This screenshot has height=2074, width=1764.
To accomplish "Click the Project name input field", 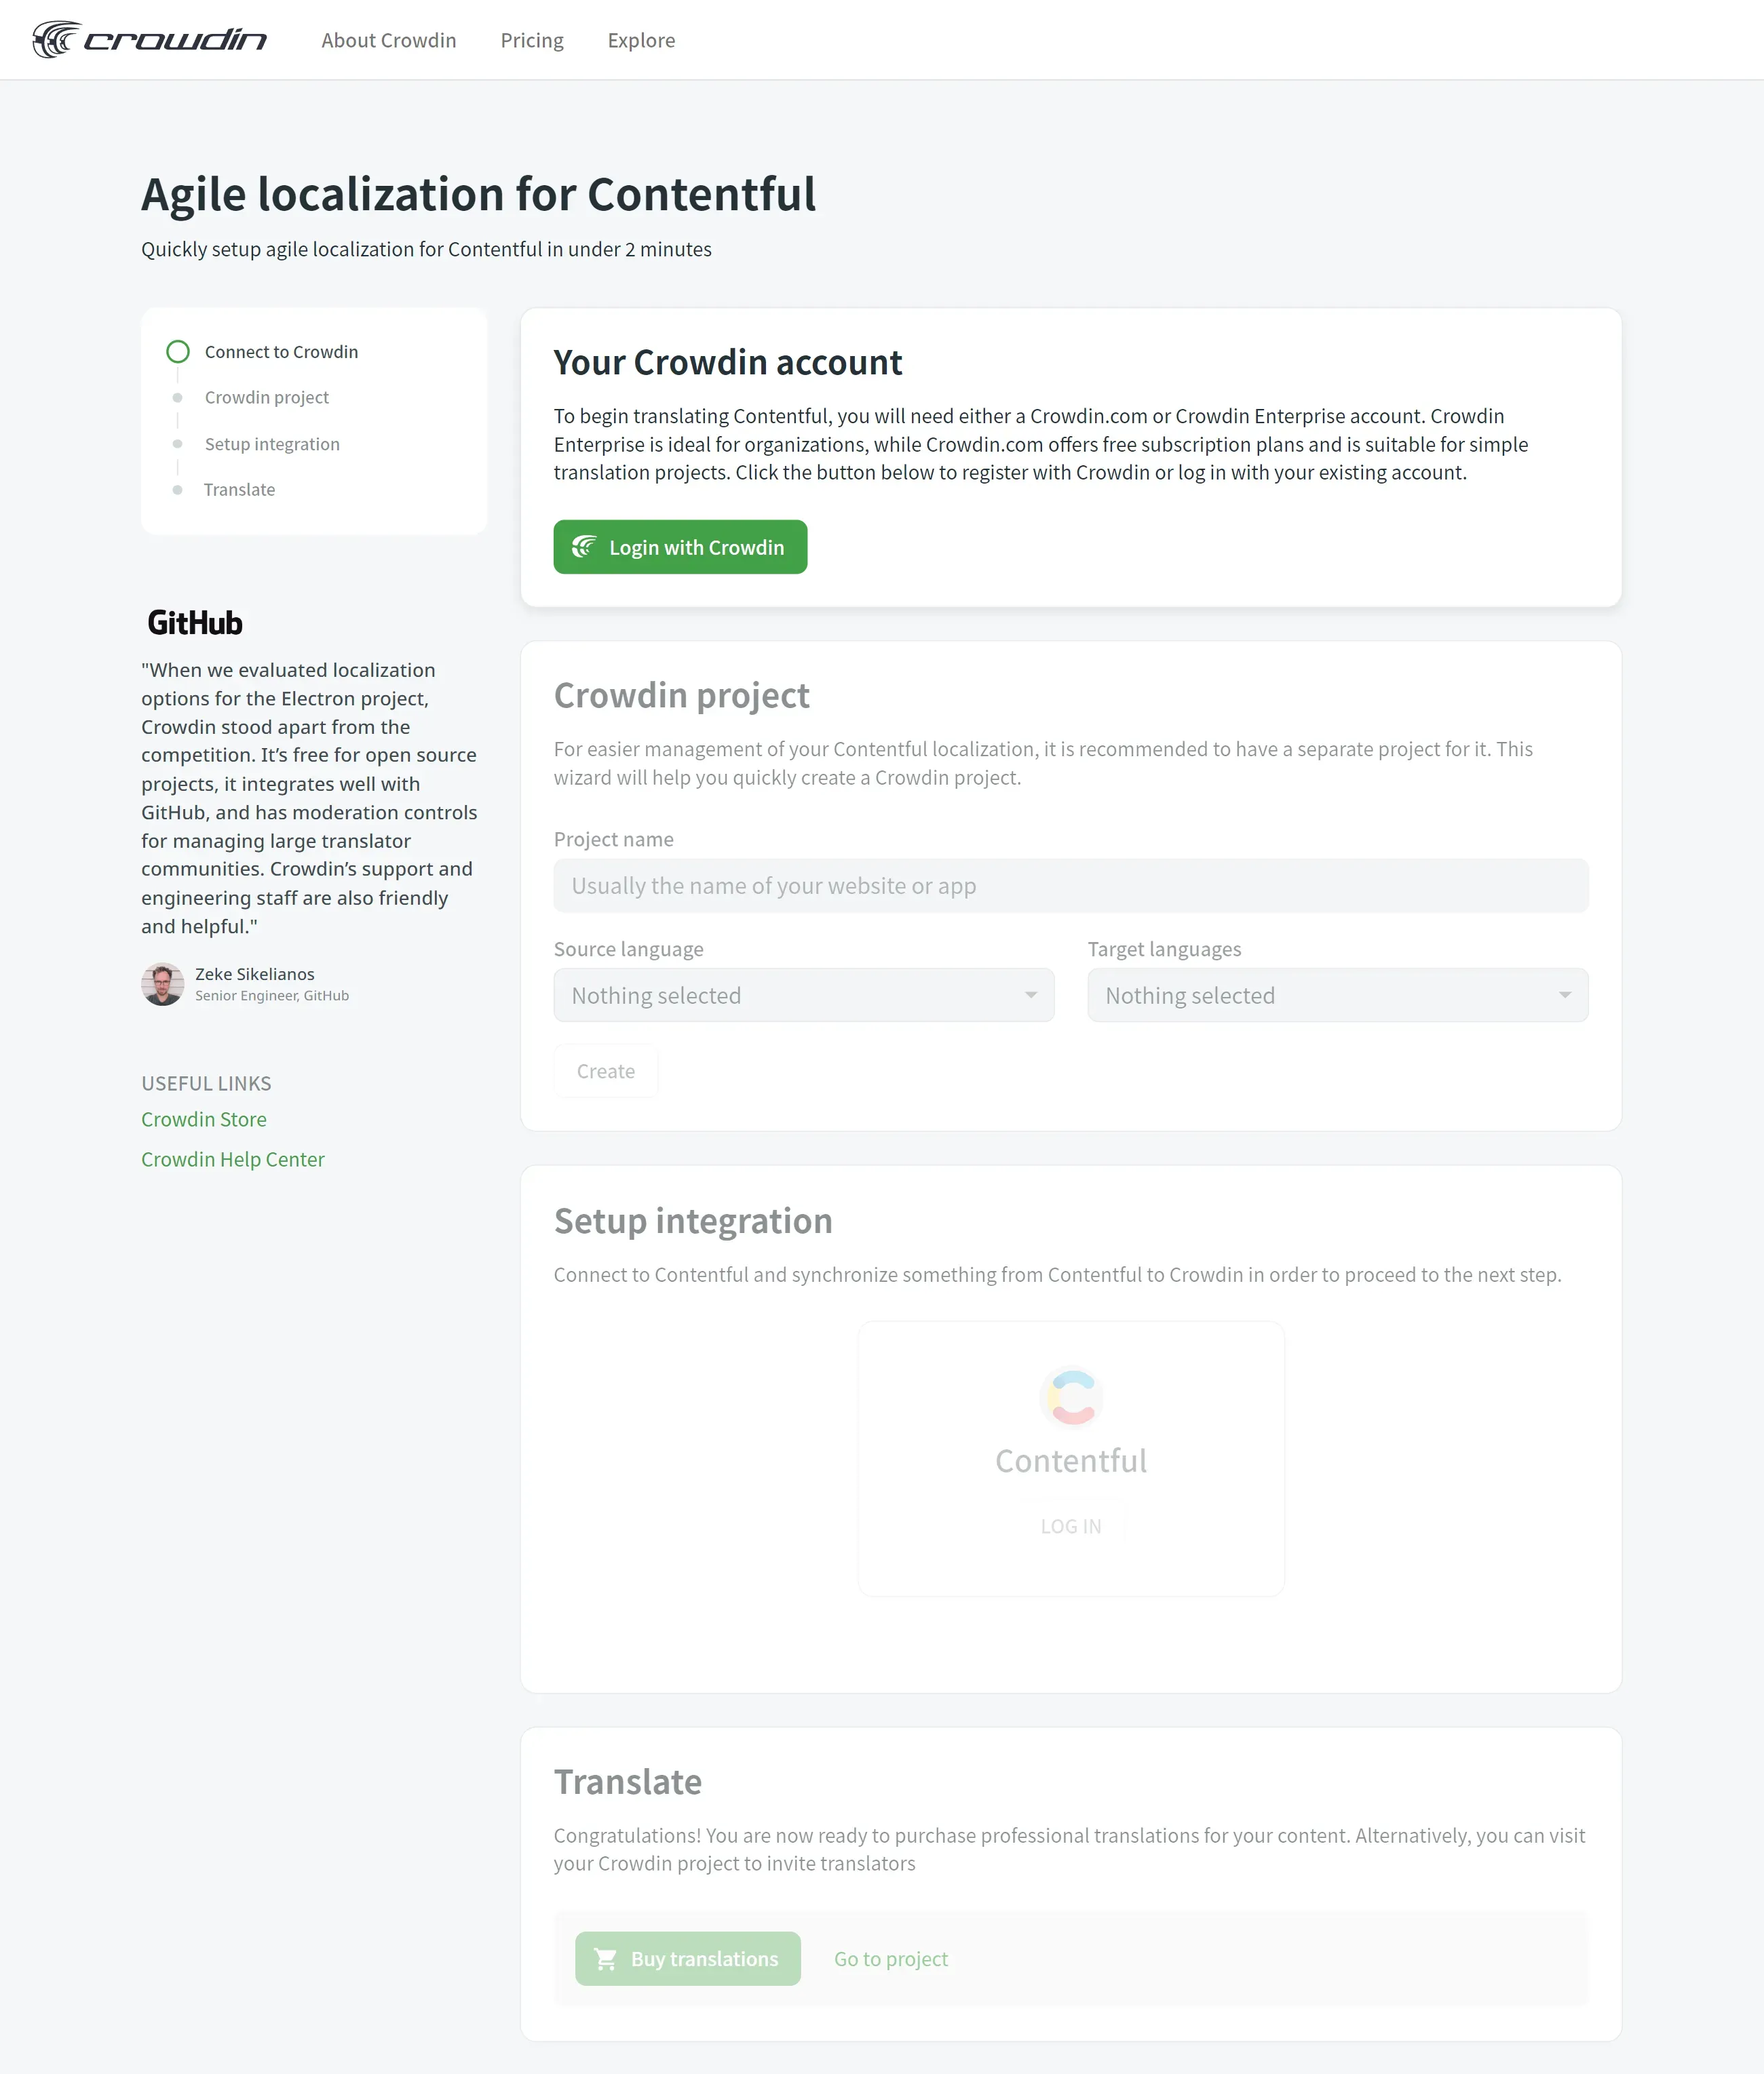I will (x=1070, y=886).
